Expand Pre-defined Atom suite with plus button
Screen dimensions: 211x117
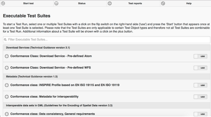coord(7,56)
